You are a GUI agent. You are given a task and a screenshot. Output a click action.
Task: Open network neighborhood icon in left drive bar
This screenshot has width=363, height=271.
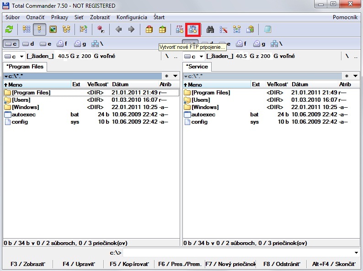tap(97, 44)
